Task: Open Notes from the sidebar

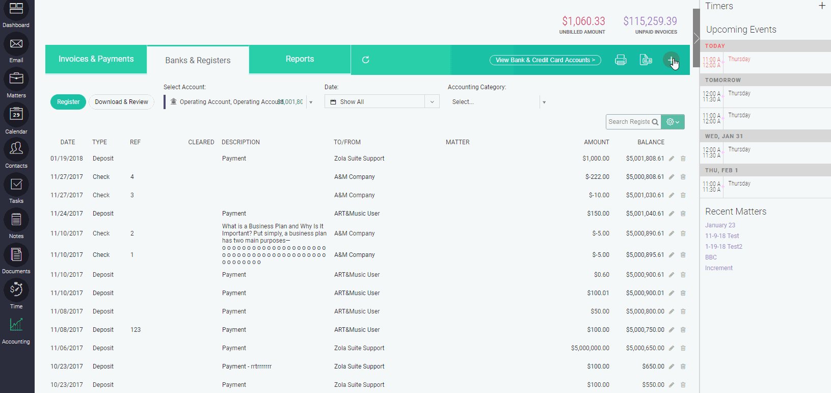Action: pyautogui.click(x=16, y=220)
